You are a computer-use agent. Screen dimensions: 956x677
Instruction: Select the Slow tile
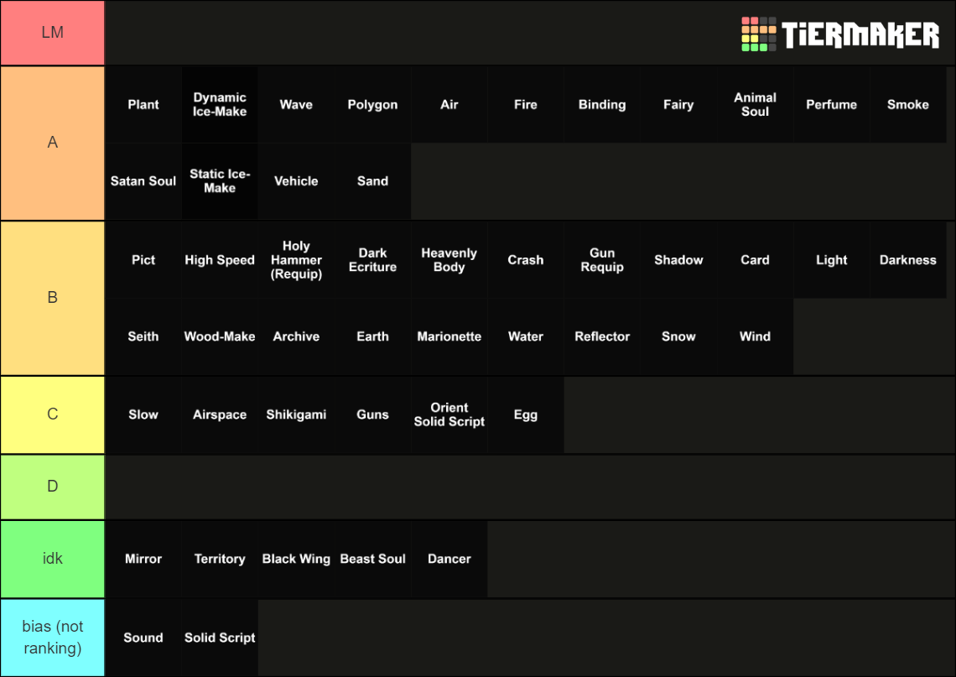(x=143, y=414)
